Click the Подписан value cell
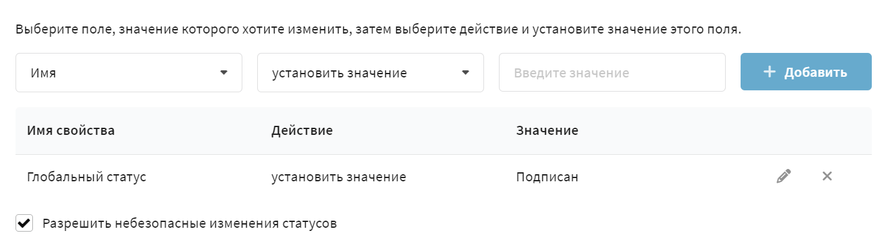The height and width of the screenshot is (251, 886). [x=547, y=177]
